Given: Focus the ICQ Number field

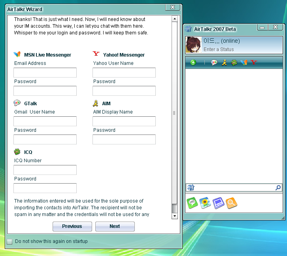Looking at the screenshot, I should (45, 170).
